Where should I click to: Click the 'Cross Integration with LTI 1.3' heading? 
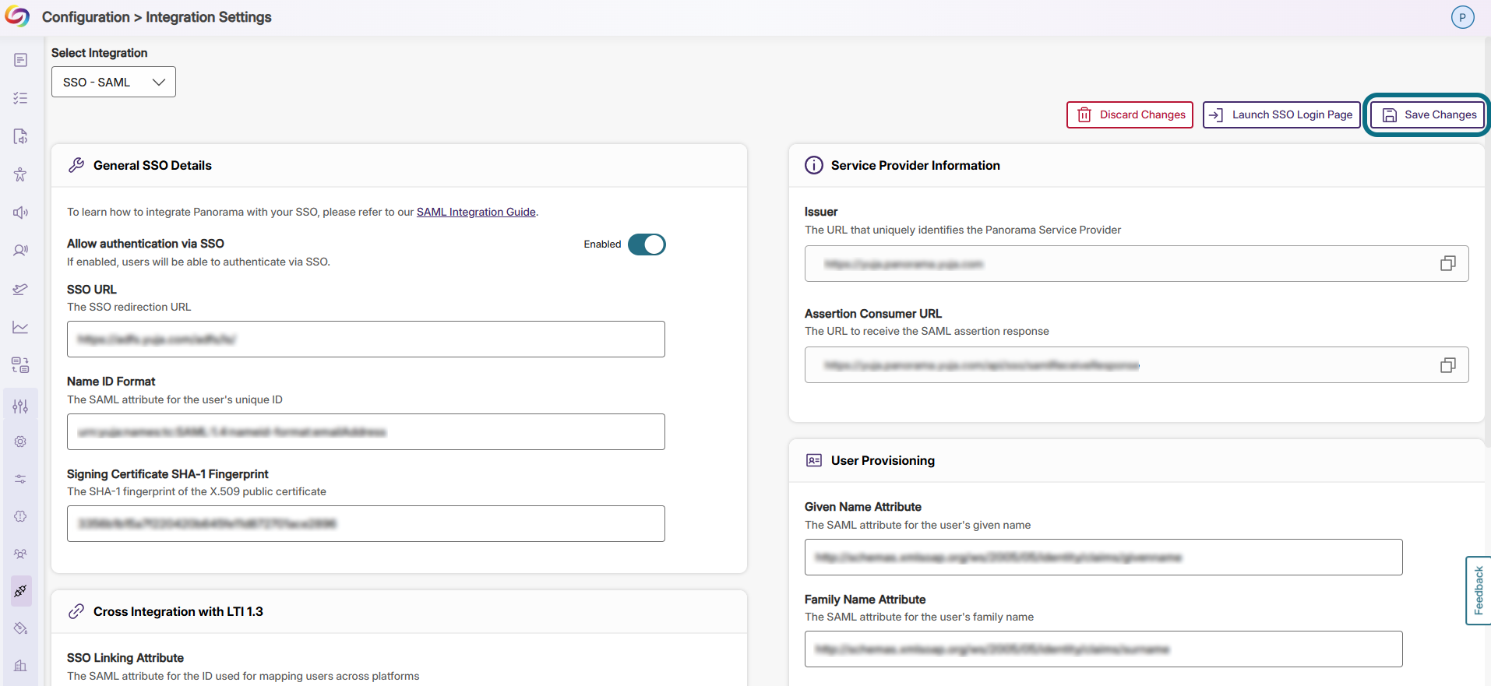click(x=178, y=611)
